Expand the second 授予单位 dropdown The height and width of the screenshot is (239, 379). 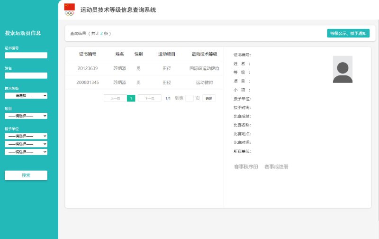pos(26,144)
